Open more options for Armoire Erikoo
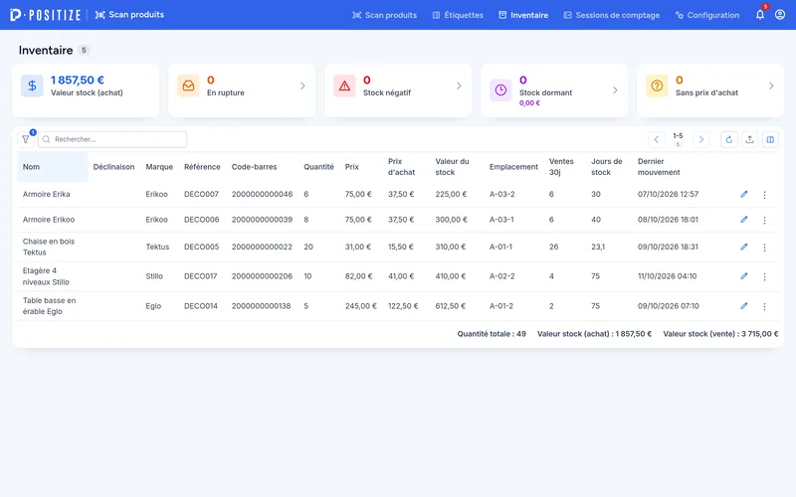 click(764, 220)
